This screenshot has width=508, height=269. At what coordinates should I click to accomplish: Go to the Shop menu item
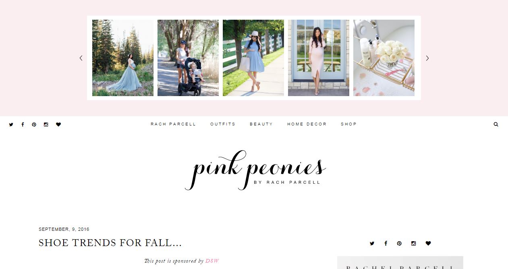click(x=349, y=124)
